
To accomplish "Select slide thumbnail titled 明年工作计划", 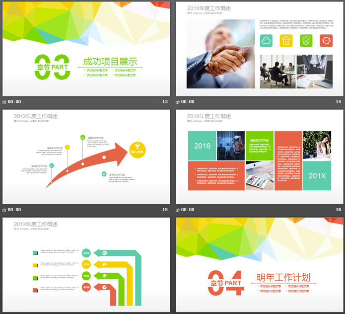I will pos(260,264).
